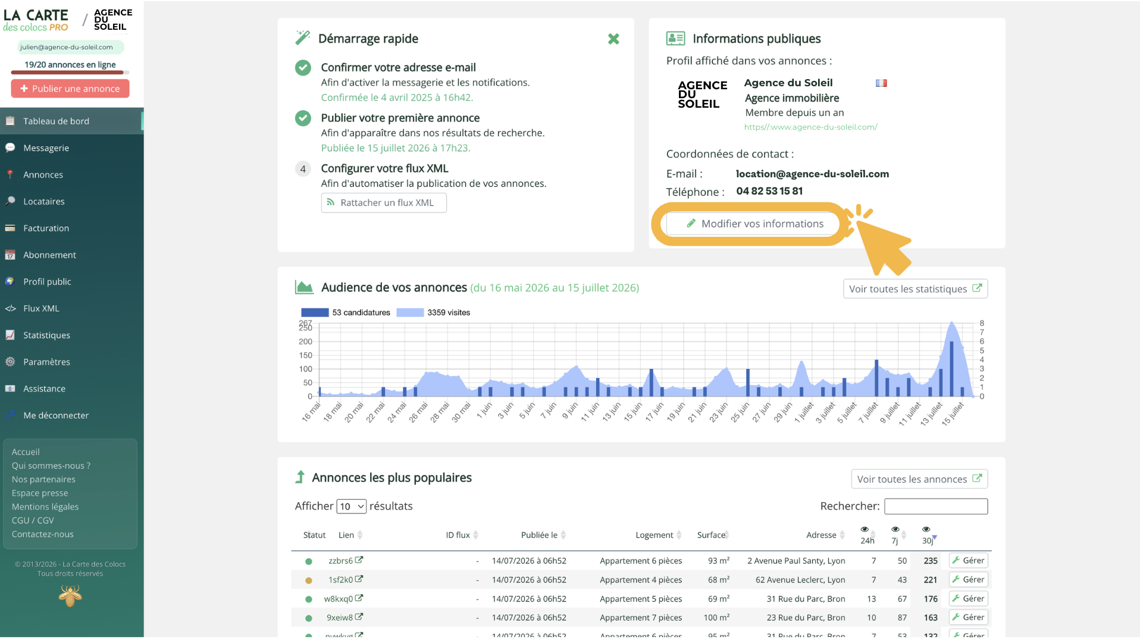Sort by 30j views eye column

pos(928,535)
